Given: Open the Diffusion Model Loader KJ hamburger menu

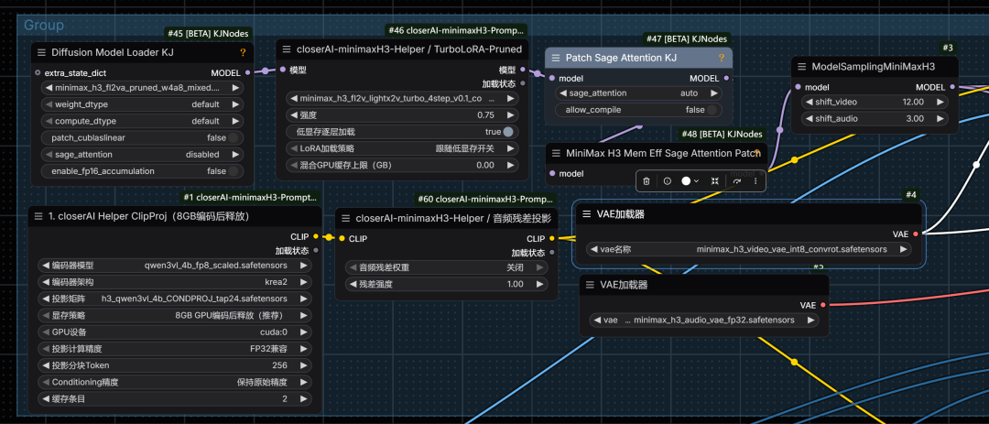Looking at the screenshot, I should tap(41, 53).
